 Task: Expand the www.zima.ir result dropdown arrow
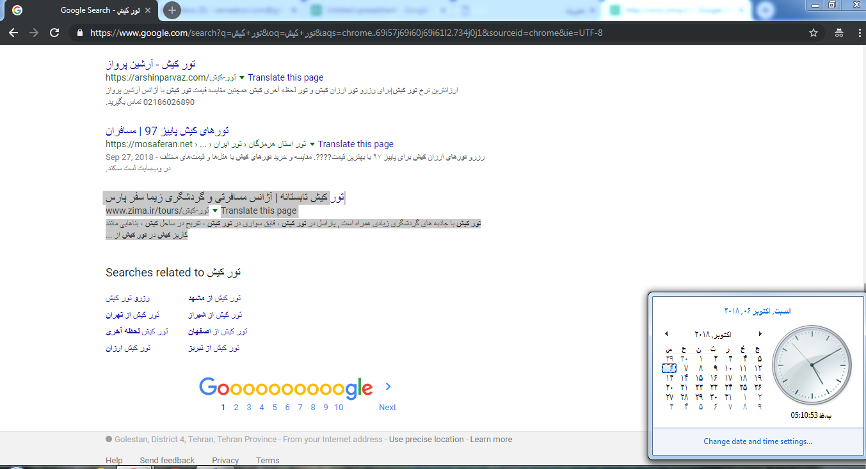[x=215, y=211]
